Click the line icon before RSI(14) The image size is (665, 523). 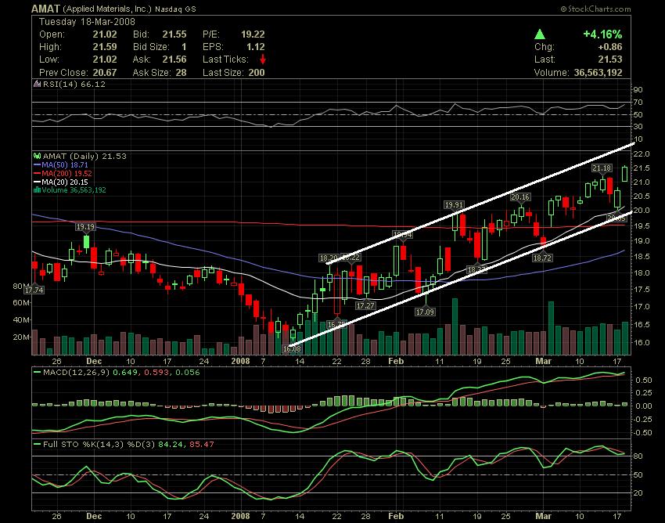(x=37, y=84)
